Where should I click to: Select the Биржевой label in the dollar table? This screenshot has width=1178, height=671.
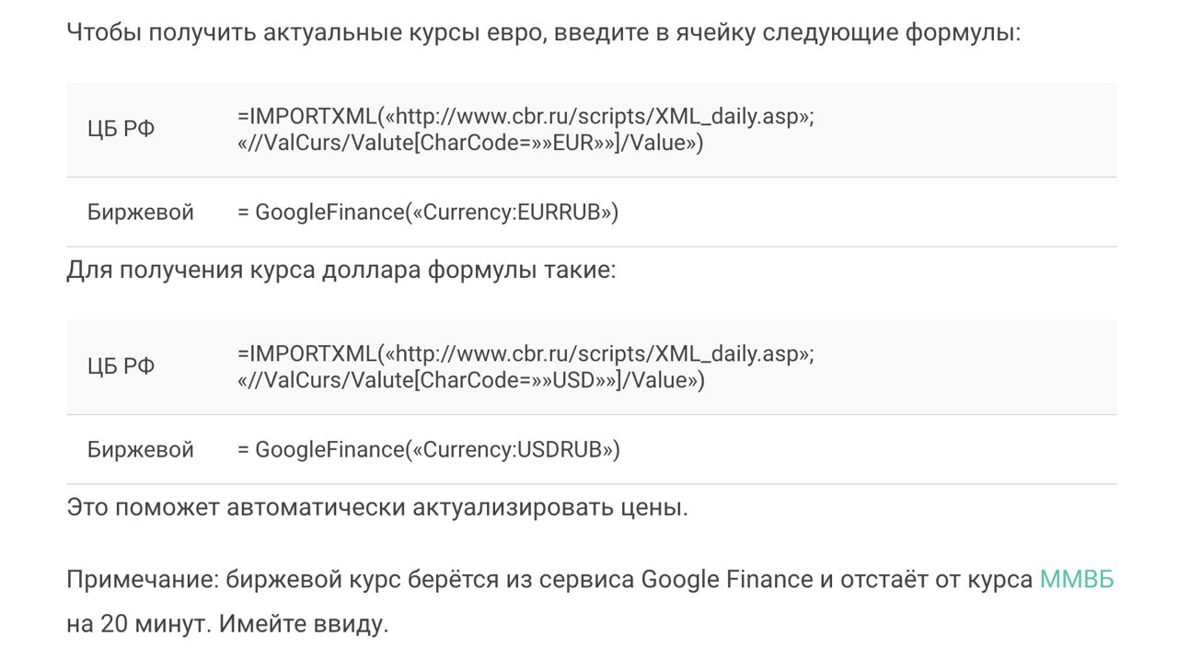click(141, 450)
